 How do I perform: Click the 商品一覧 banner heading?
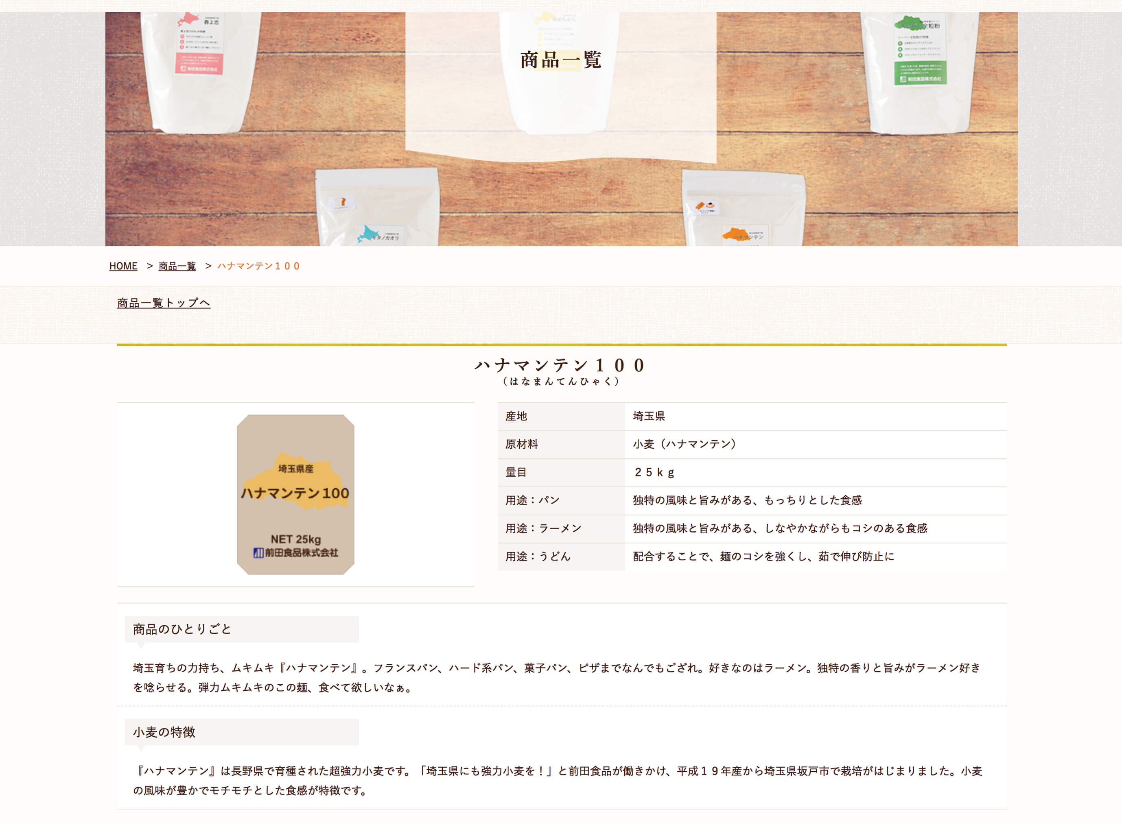click(560, 60)
